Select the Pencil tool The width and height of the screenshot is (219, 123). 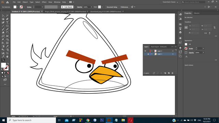(x=7, y=29)
